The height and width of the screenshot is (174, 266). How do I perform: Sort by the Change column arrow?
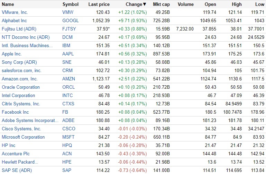coord(145,5)
